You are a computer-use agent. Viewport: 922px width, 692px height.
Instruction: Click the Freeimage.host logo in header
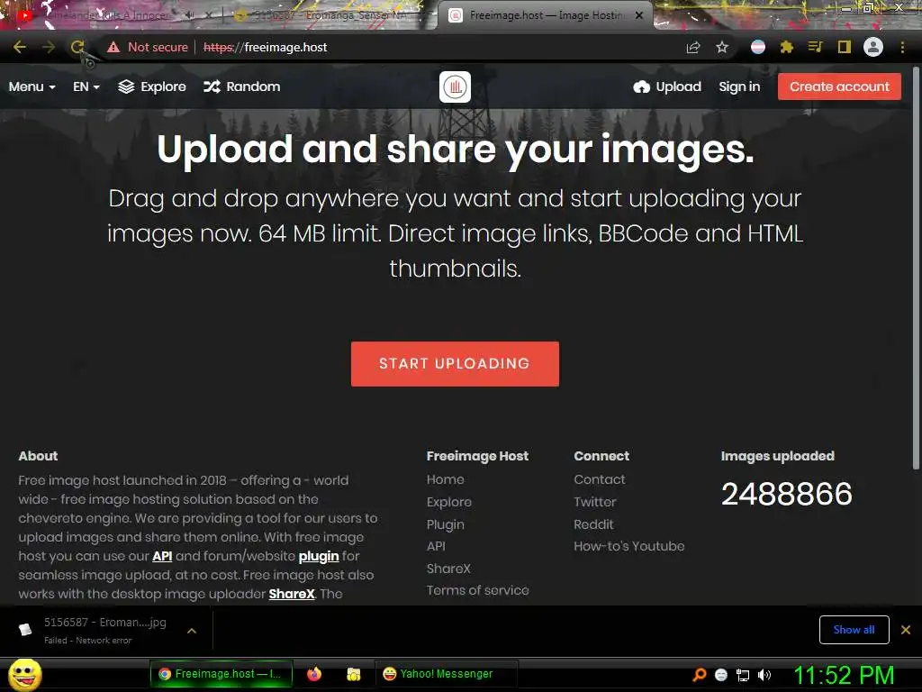(x=455, y=87)
